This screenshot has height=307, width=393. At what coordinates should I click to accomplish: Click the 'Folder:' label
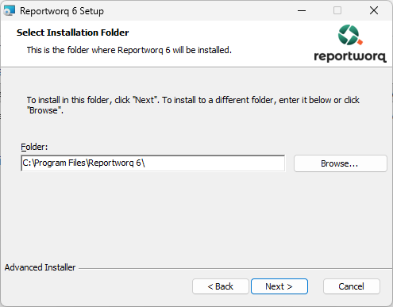point(34,147)
